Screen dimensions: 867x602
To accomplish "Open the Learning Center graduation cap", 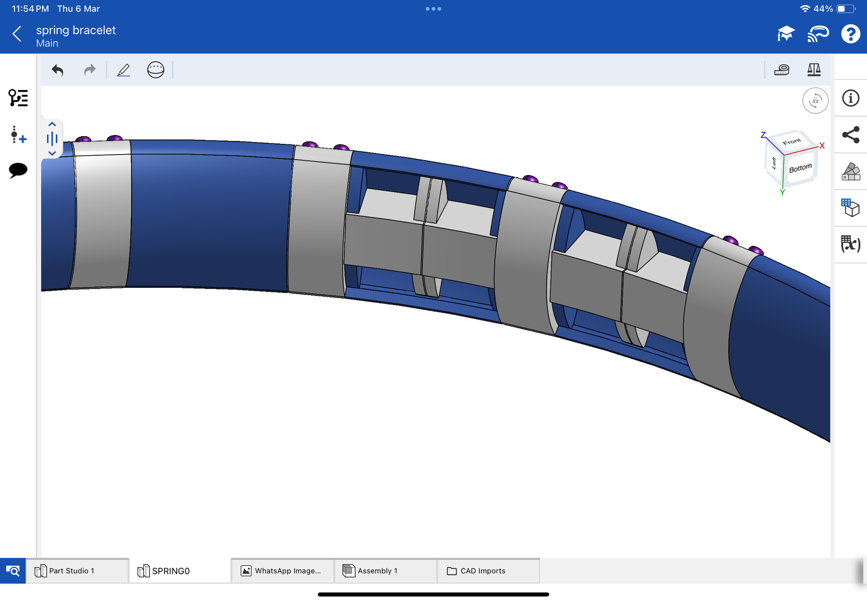I will (x=785, y=34).
